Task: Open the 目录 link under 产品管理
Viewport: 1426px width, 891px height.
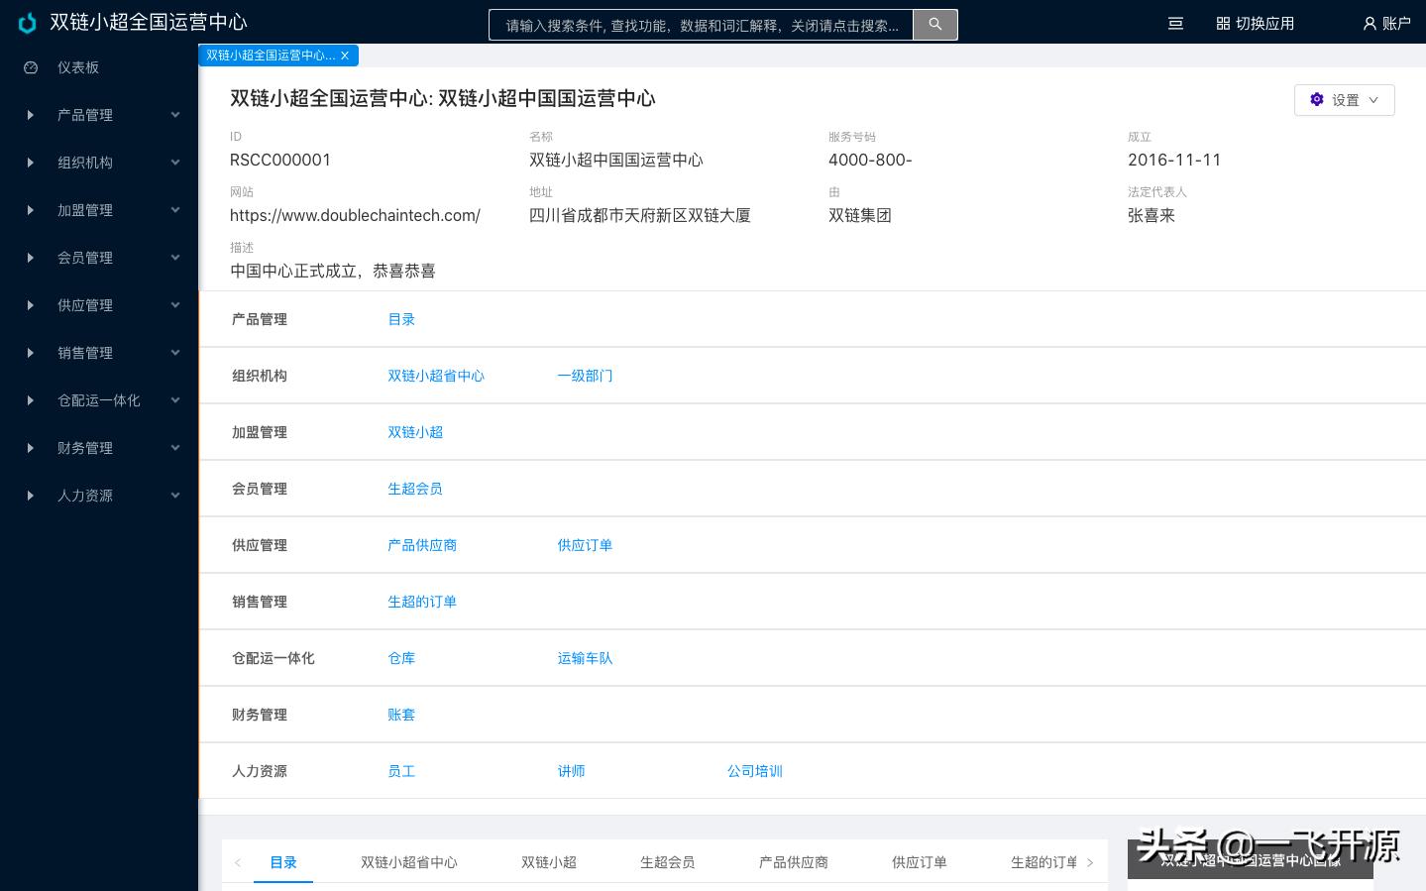Action: (x=401, y=319)
